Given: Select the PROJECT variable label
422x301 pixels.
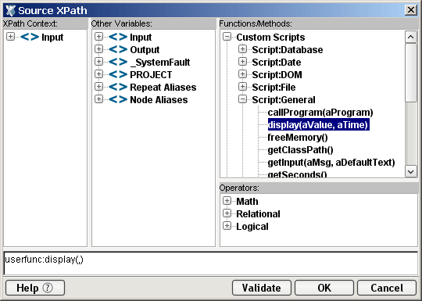Looking at the screenshot, I should click(x=151, y=75).
